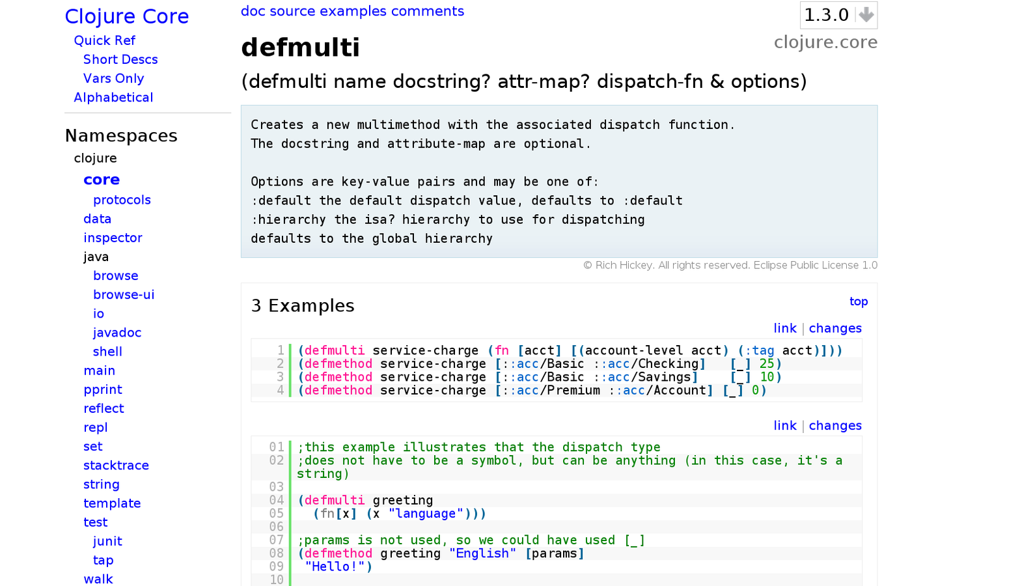Jump to the doc section
Image resolution: width=1020 pixels, height=586 pixels.
click(254, 11)
